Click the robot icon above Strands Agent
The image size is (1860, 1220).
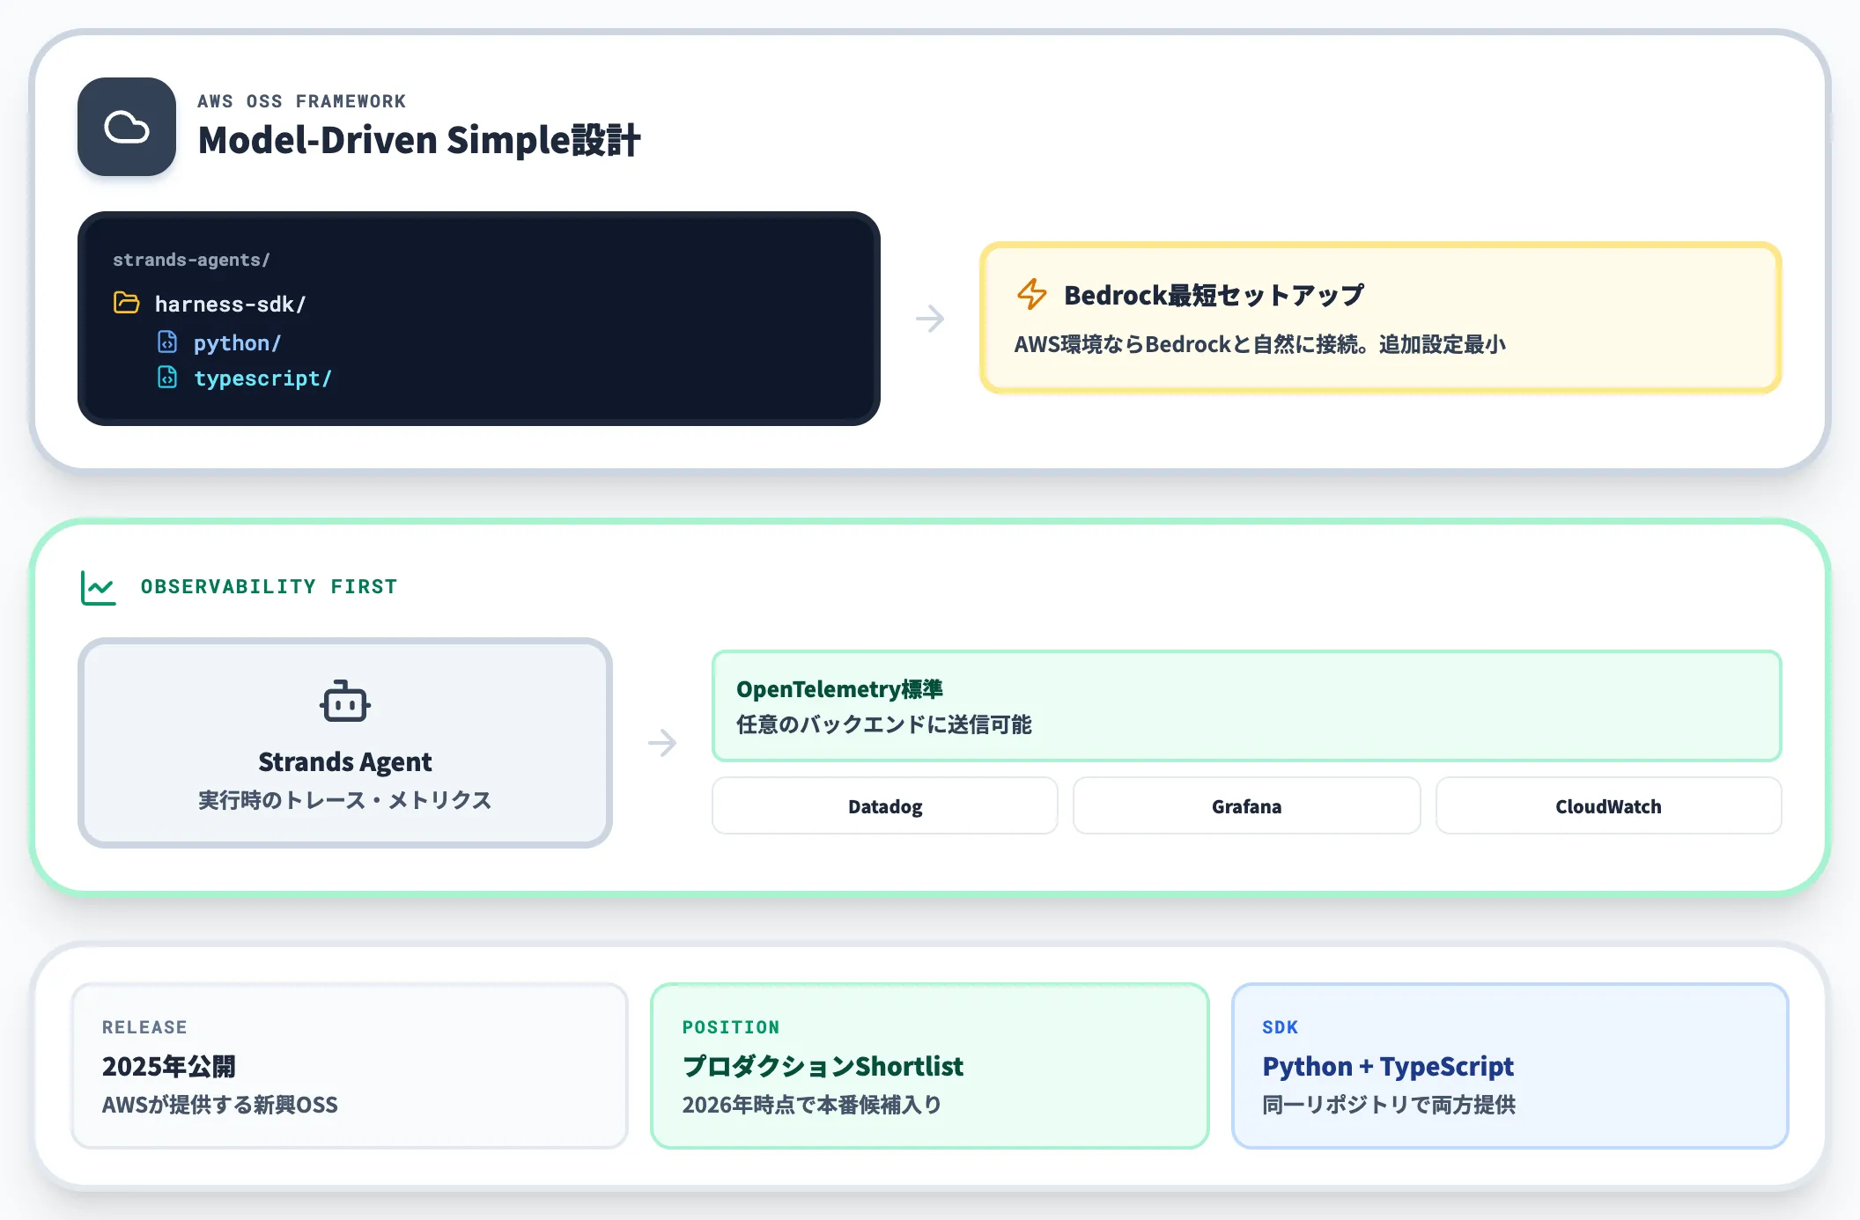[345, 701]
